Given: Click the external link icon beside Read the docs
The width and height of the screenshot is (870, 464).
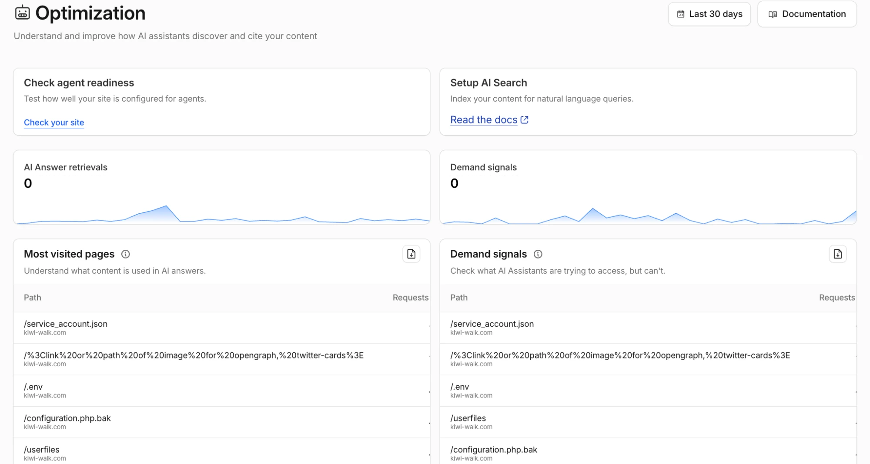Looking at the screenshot, I should [525, 119].
